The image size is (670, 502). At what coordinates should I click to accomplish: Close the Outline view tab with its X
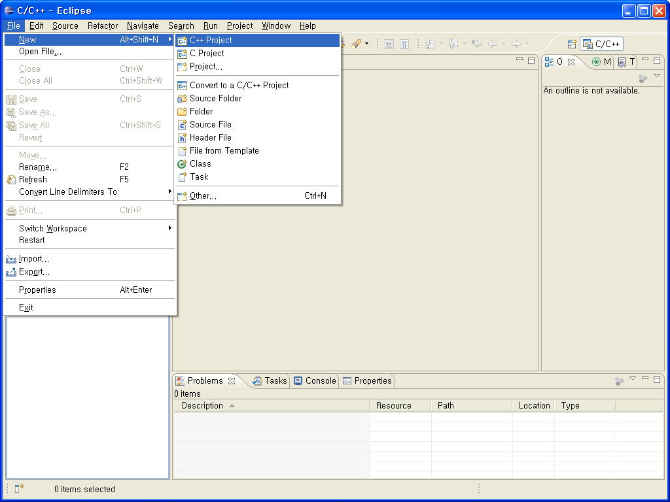[x=571, y=62]
